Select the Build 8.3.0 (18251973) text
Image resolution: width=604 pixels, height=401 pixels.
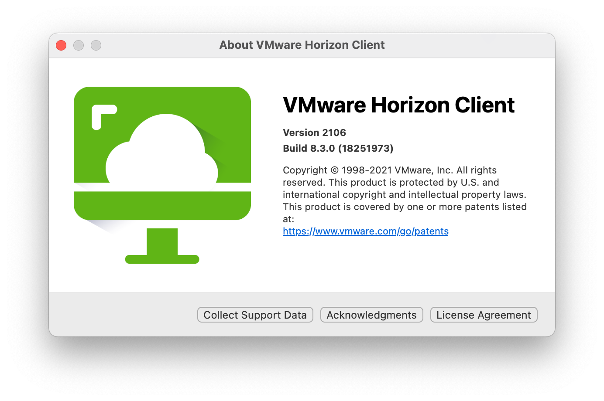point(338,148)
